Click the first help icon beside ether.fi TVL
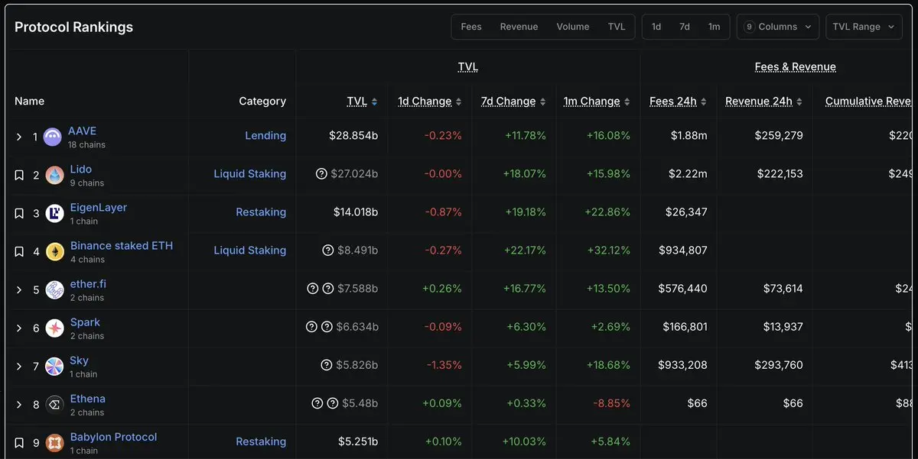The height and width of the screenshot is (459, 918). (312, 289)
